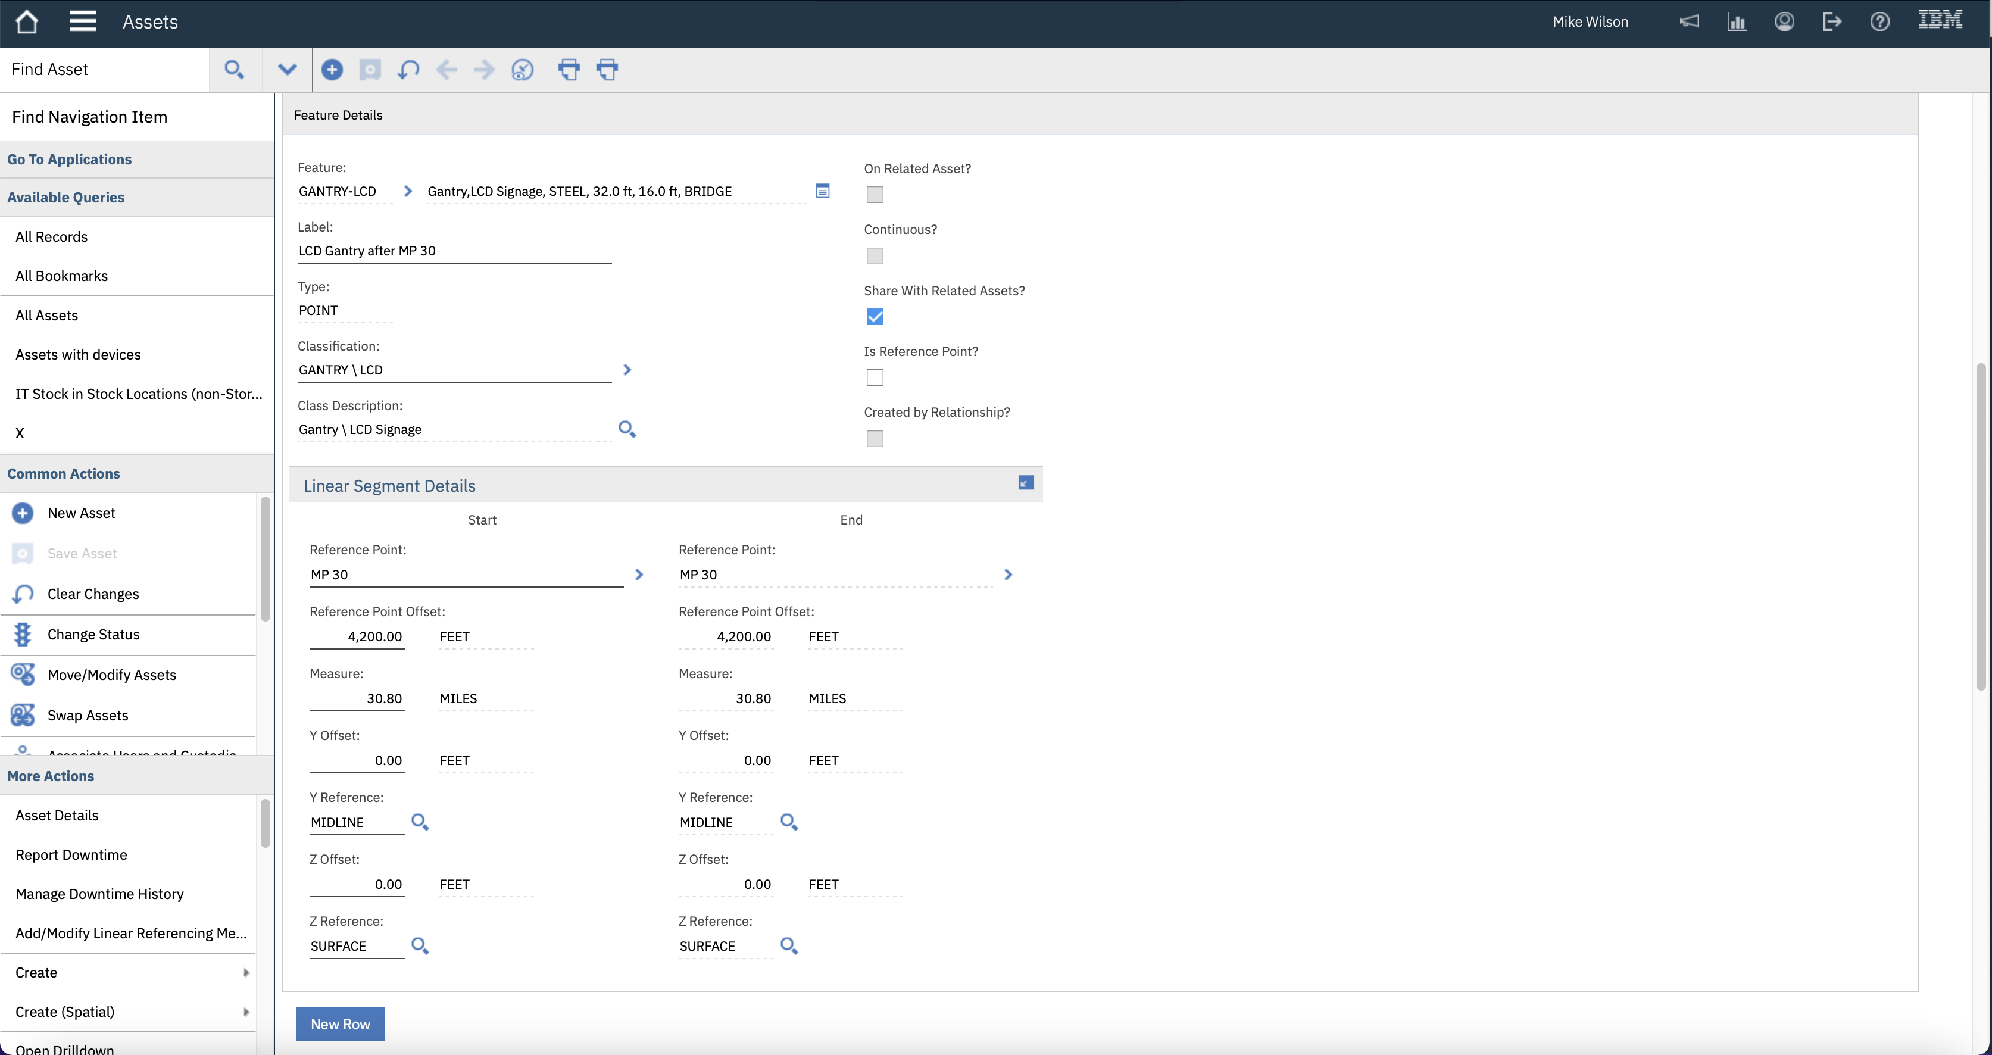Select All Records under Available Queries

point(51,237)
